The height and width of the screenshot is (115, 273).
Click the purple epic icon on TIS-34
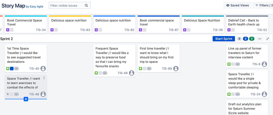pos(8,30)
